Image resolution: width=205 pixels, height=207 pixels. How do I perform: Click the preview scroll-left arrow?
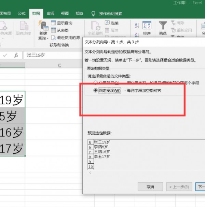click(90, 173)
